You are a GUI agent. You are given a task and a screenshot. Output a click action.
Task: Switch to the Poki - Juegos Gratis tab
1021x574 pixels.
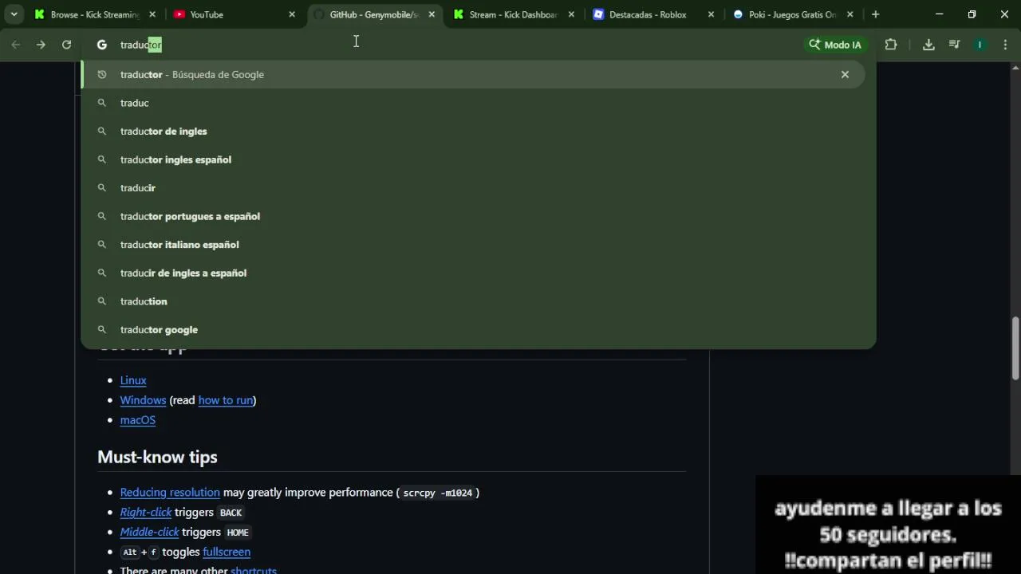pos(793,14)
